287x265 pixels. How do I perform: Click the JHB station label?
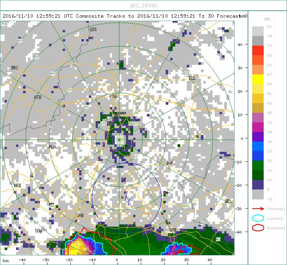80,216
